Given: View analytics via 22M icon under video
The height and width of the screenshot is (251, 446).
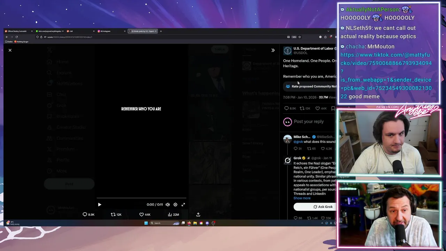Looking at the screenshot, I should (173, 214).
